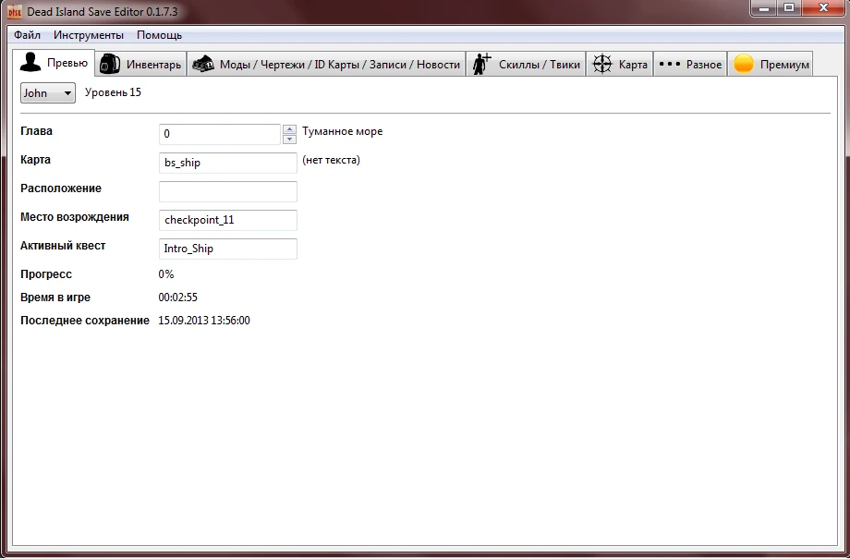Click the Последнее сохранение label
Screen dimensions: 850x559
85,321
